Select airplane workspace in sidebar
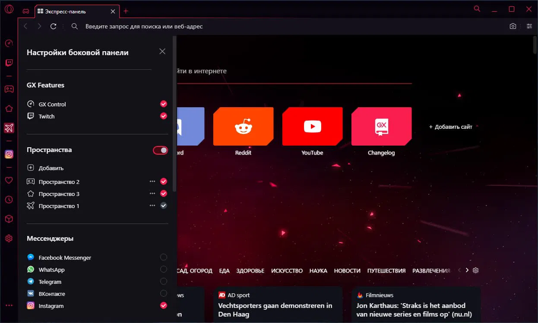Viewport: 538px width, 323px height. tap(9, 128)
